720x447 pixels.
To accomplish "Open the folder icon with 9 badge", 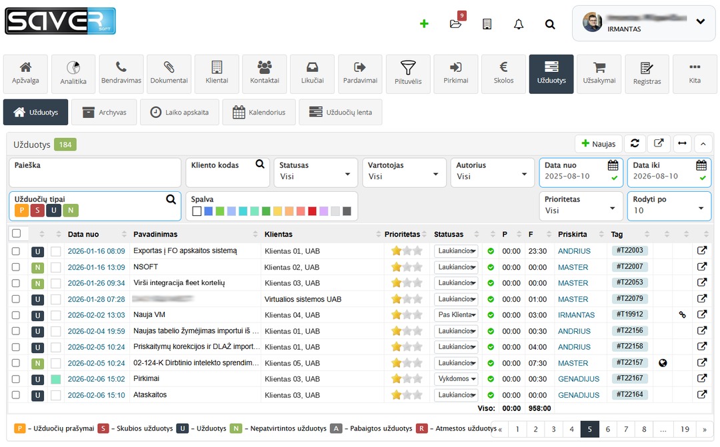I will pos(455,23).
